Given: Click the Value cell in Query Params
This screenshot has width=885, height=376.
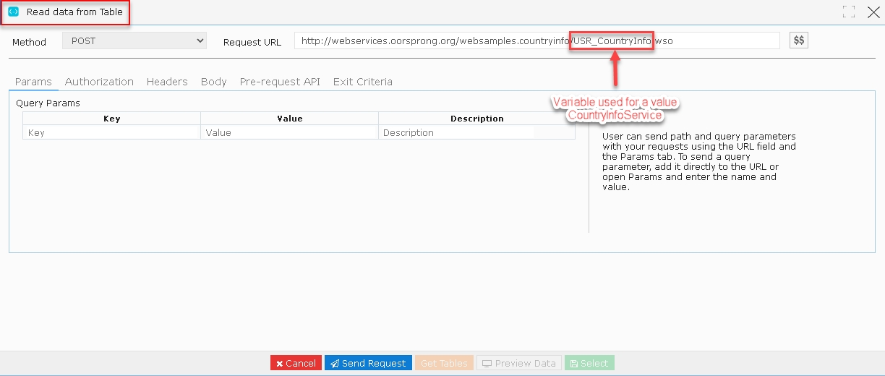Looking at the screenshot, I should 290,132.
